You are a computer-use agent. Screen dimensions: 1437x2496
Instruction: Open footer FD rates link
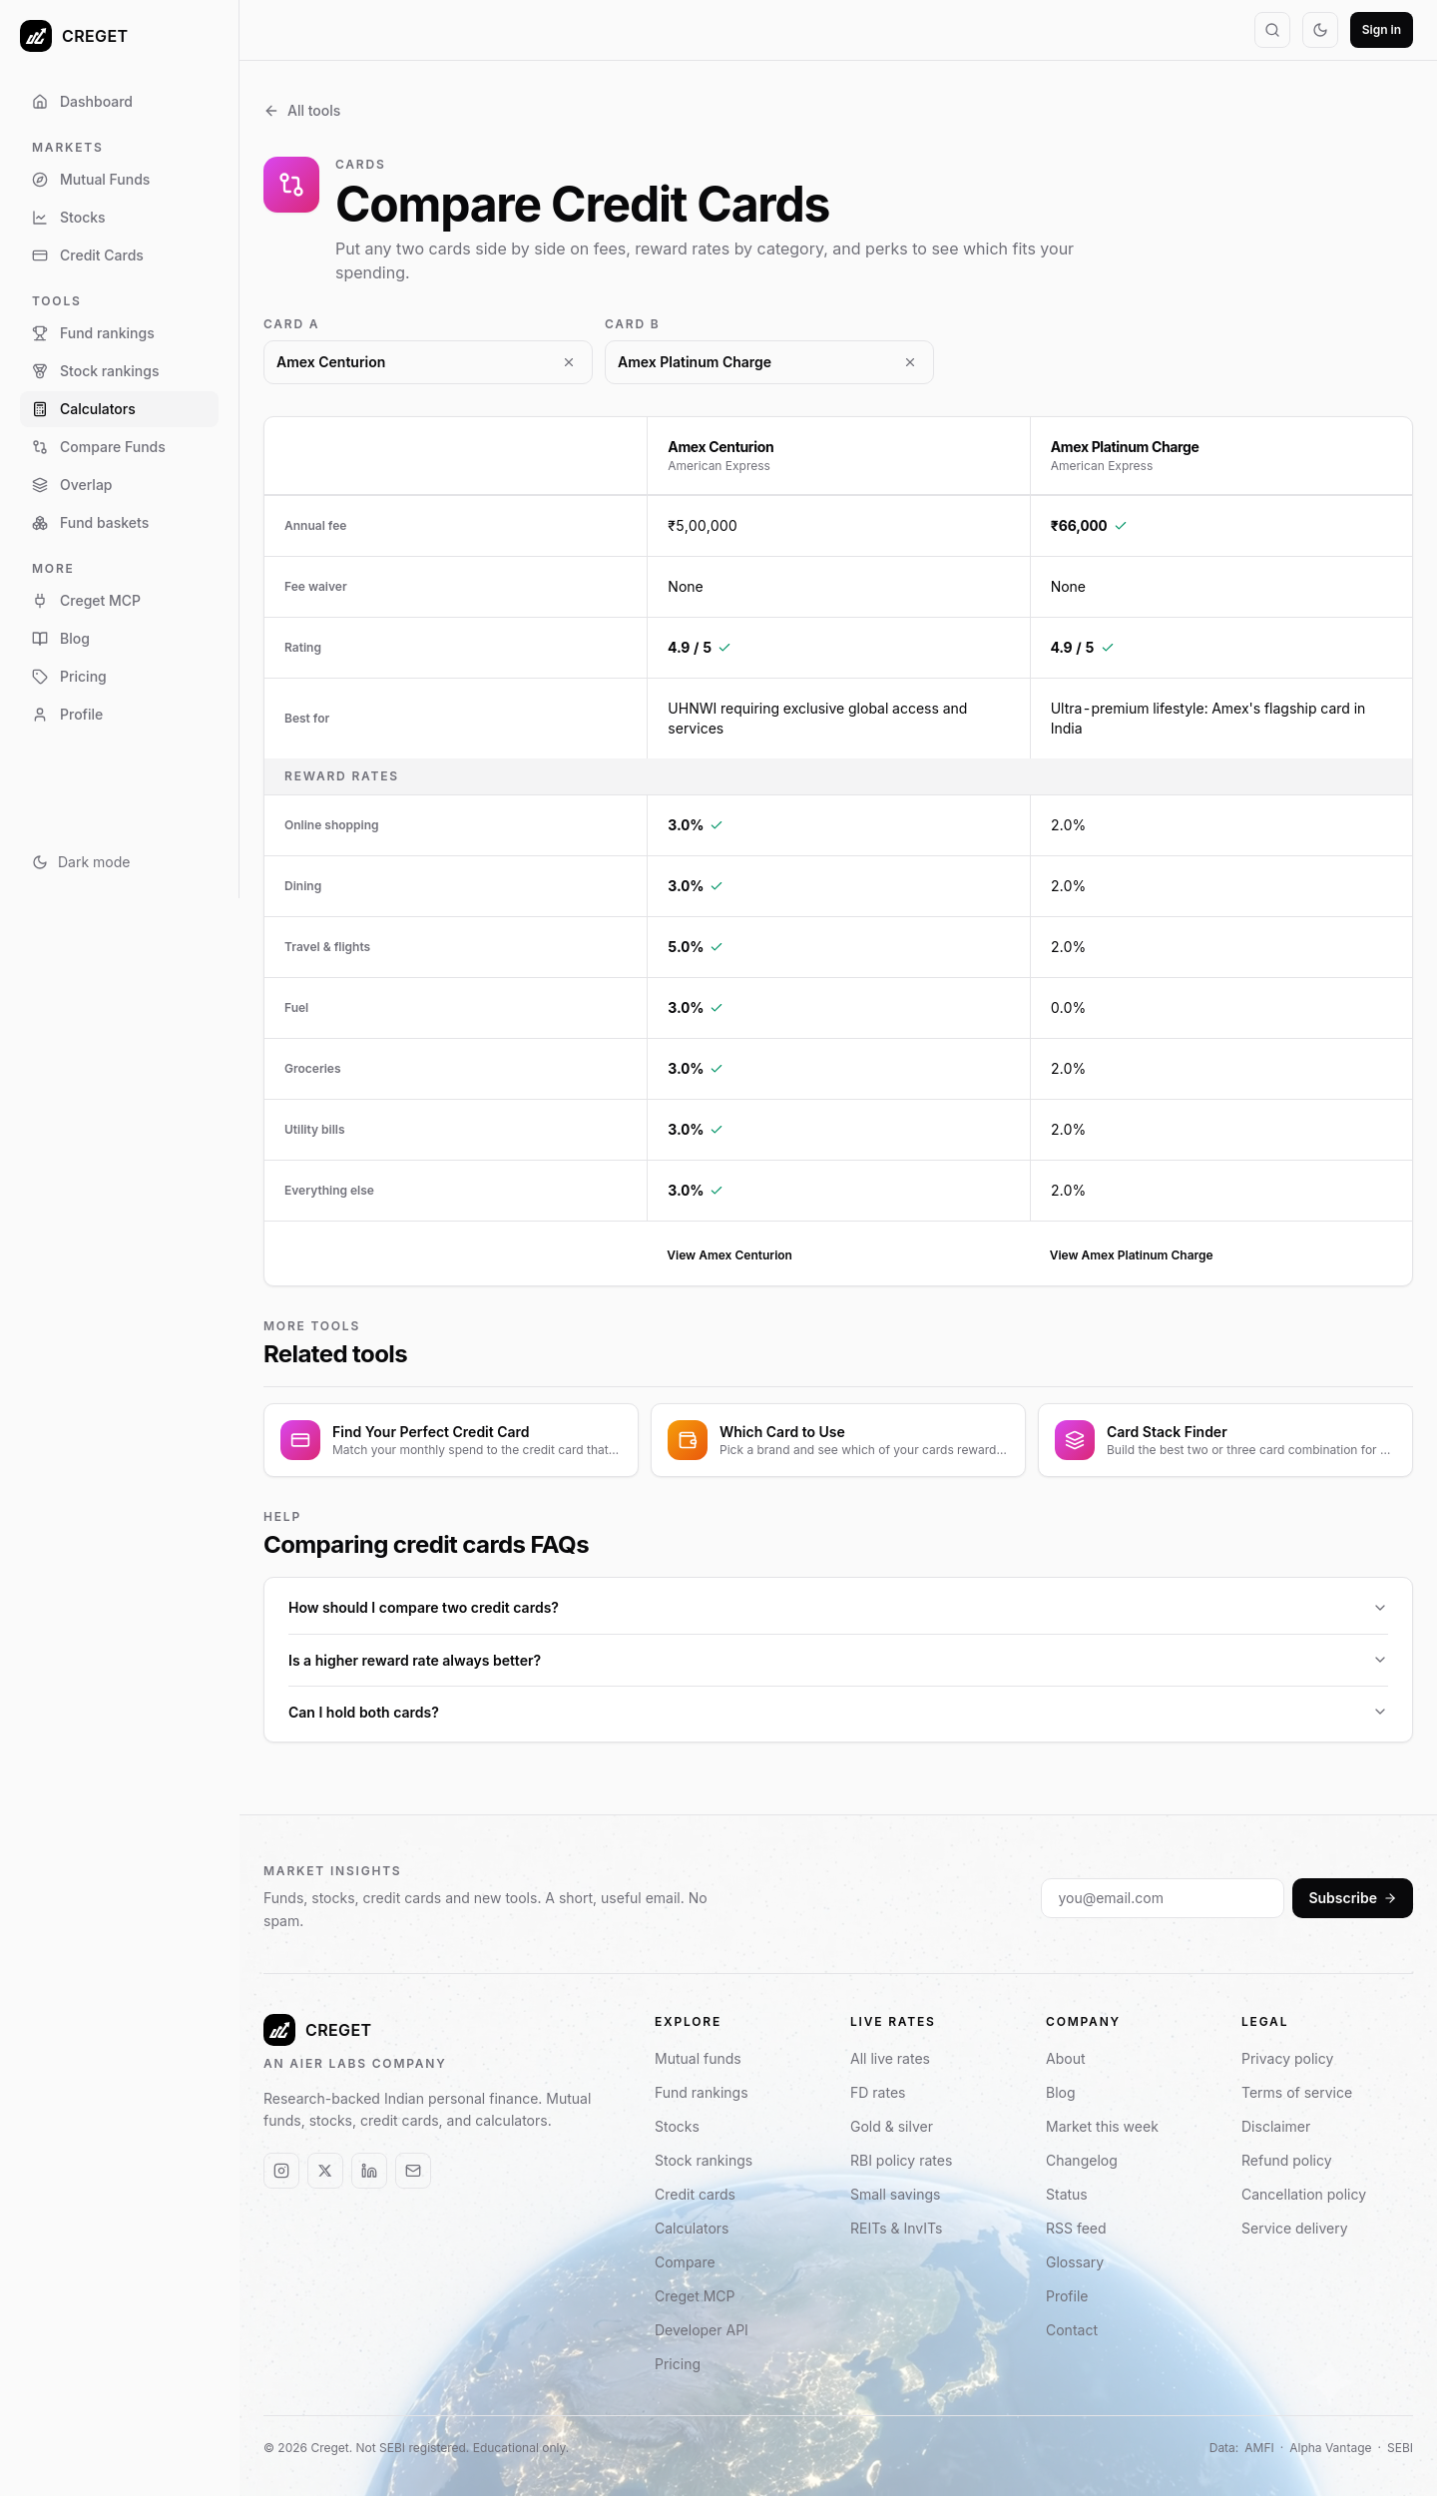(878, 2093)
